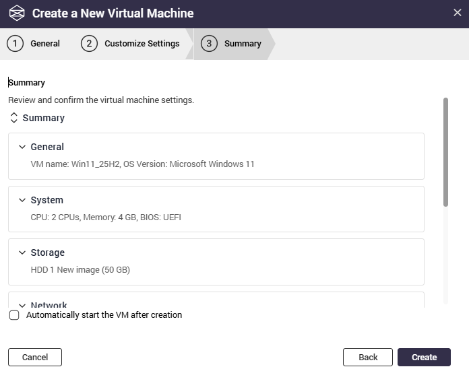
Task: Go back with the Back button
Action: tap(367, 357)
